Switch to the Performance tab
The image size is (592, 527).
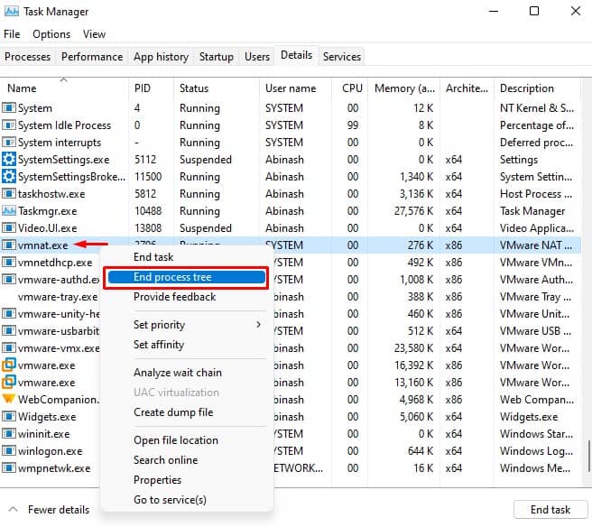[92, 57]
